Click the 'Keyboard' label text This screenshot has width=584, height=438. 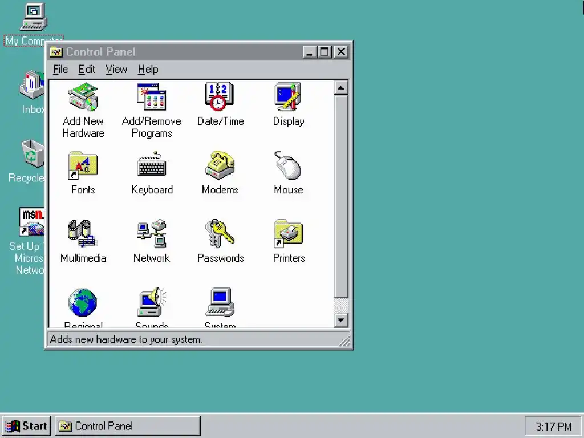152,190
